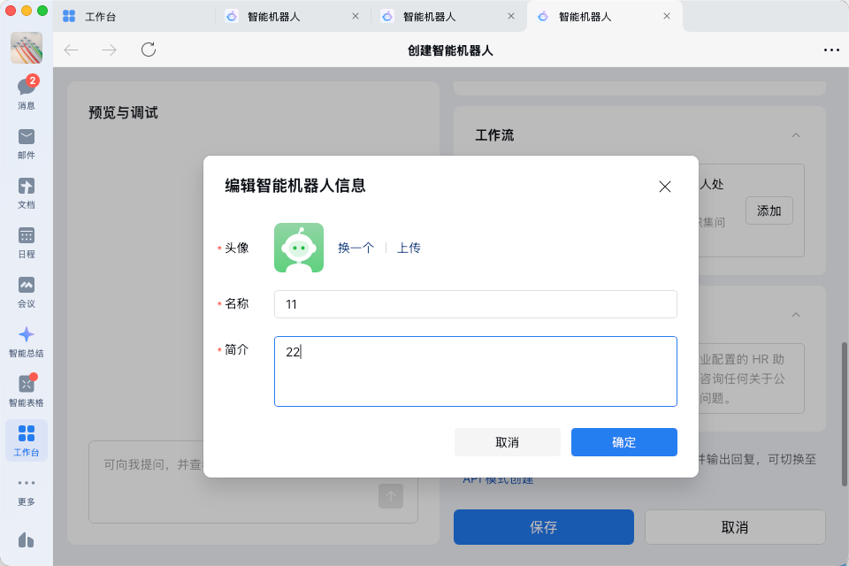This screenshot has width=849, height=566.
Task: Click the green robot avatar image
Action: click(x=299, y=248)
